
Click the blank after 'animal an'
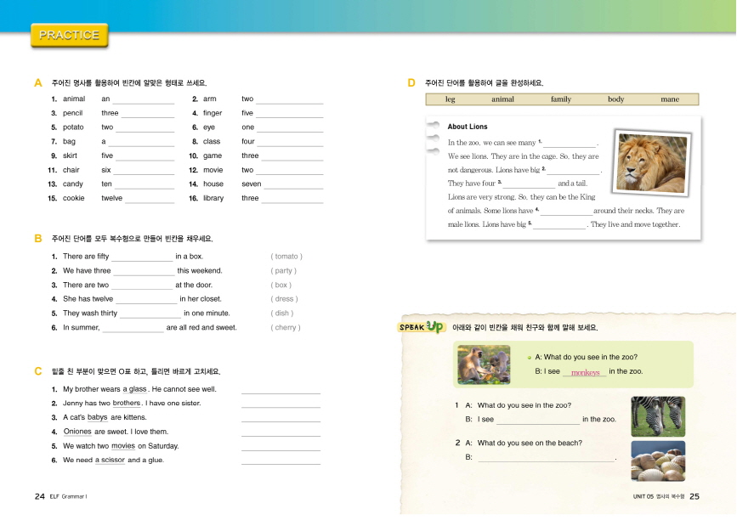tap(143, 101)
